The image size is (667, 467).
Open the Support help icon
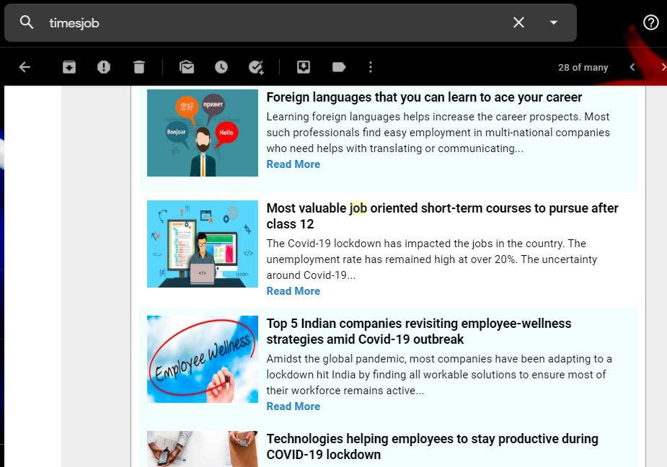pos(651,22)
